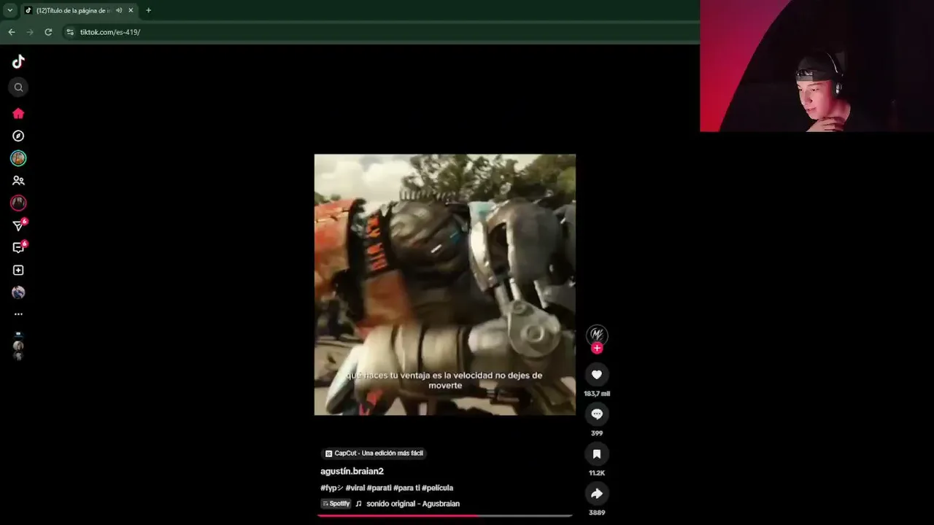This screenshot has height=525, width=934.
Task: Open the Friends people icon
Action: point(18,180)
